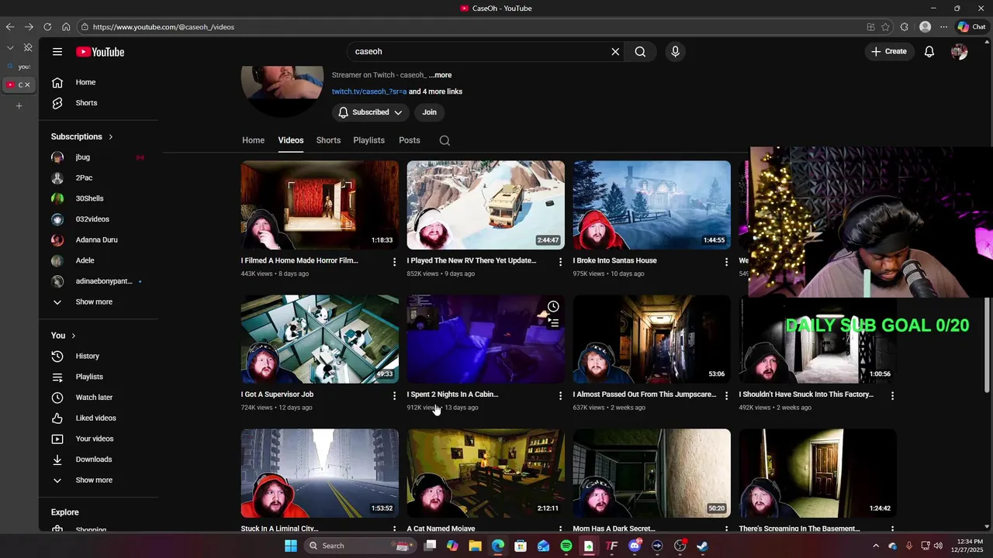Open Spotify from the taskbar
Screen dimensions: 993x558
pos(566,546)
